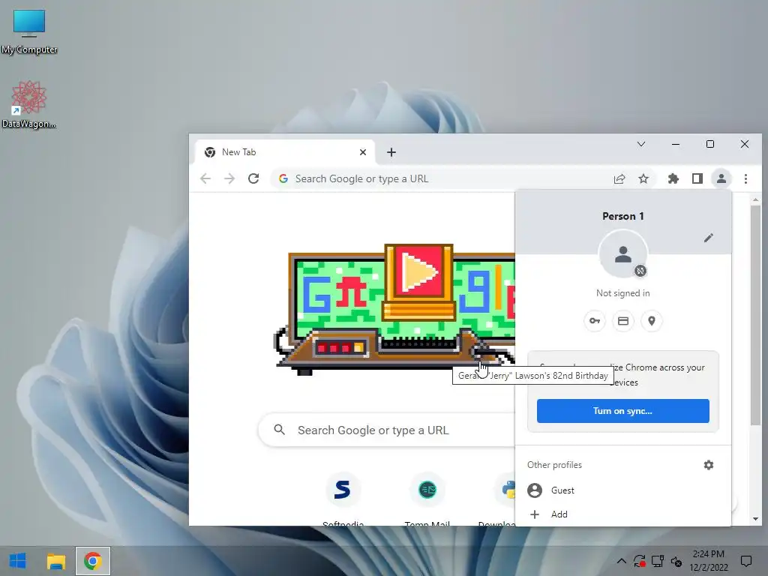Toggle the side panel icon
Viewport: 768px width, 576px height.
pyautogui.click(x=697, y=178)
